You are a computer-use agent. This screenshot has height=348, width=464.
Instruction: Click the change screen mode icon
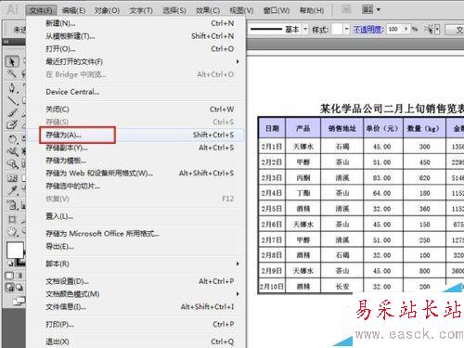point(19,301)
